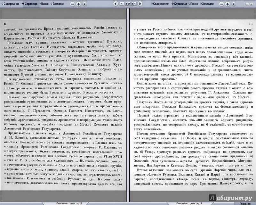This screenshot has width=256, height=205.
Task: Select the left pane's pointer tool
Action: click(x=84, y=4)
